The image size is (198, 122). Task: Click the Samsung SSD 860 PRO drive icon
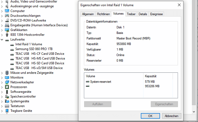pyautogui.click(x=12, y=49)
